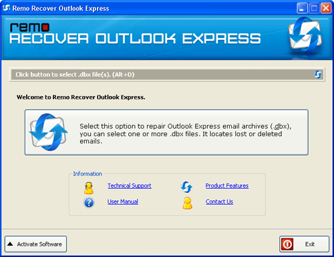Click the large repair .dbx archives option button
334x257 pixels.
tap(166, 132)
